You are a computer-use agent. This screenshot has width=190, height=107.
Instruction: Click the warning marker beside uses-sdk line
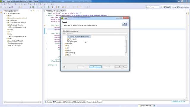tap(45, 25)
